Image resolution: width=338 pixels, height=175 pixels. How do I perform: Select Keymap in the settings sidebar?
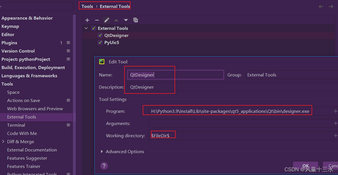[x=10, y=26]
